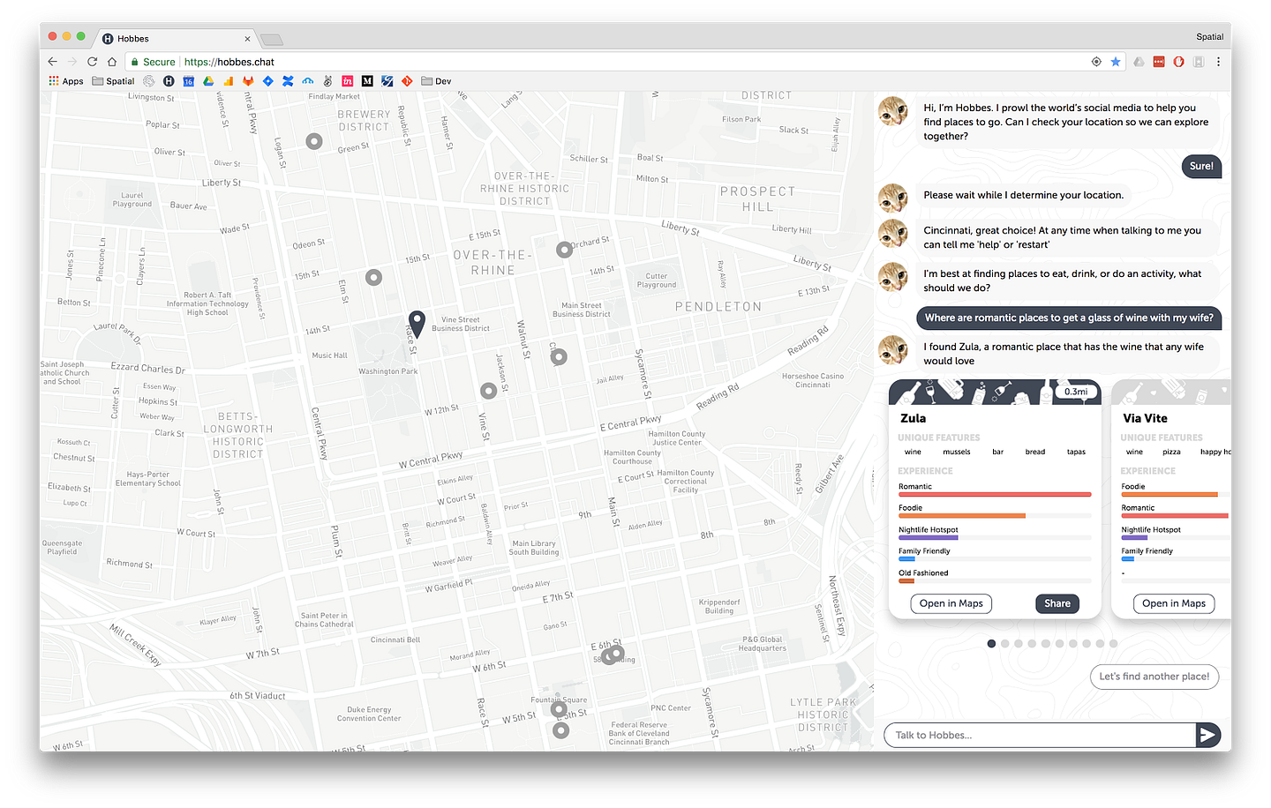Open the Chrome three-dot menu

point(1218,62)
